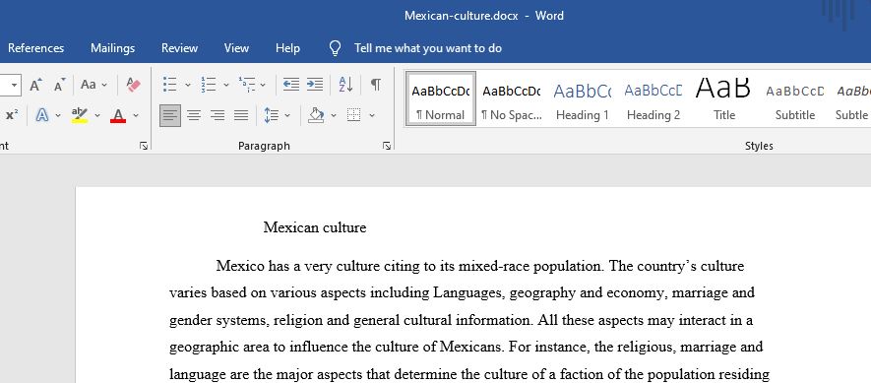The width and height of the screenshot is (871, 383).
Task: Apply the No Spacing style
Action: tap(511, 98)
